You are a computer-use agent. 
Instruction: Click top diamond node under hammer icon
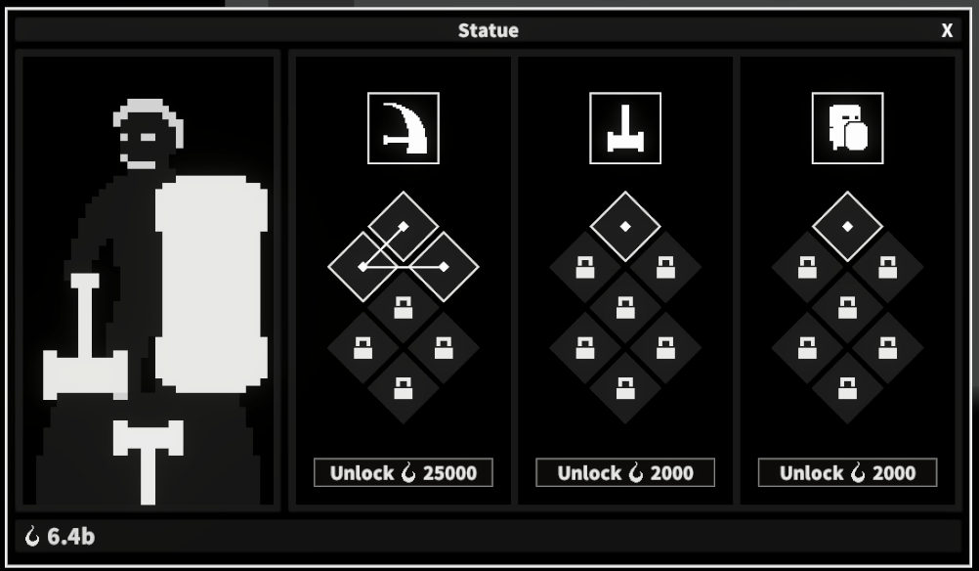[x=625, y=226]
